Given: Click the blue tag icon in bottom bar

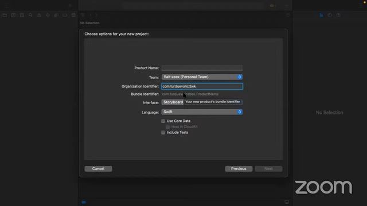Looking at the screenshot, I should [x=84, y=202].
